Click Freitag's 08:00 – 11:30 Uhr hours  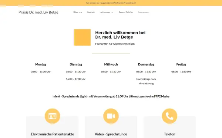(x=181, y=72)
